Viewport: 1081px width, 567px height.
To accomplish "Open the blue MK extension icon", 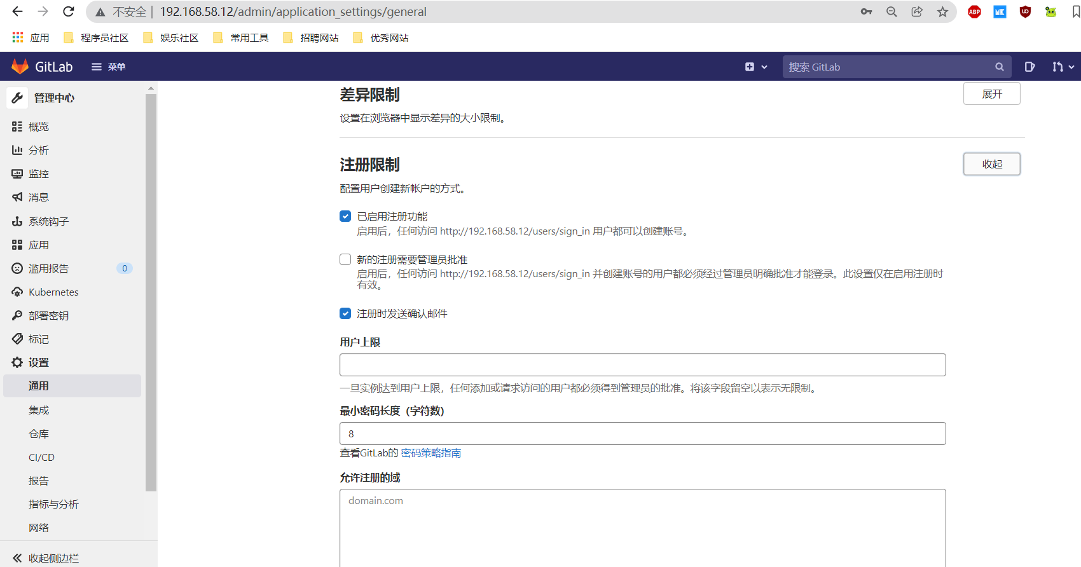I will point(1000,11).
